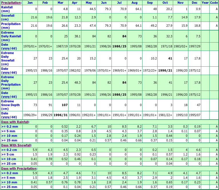
Task: Click bold date 1996/31
Action: coord(60,115)
